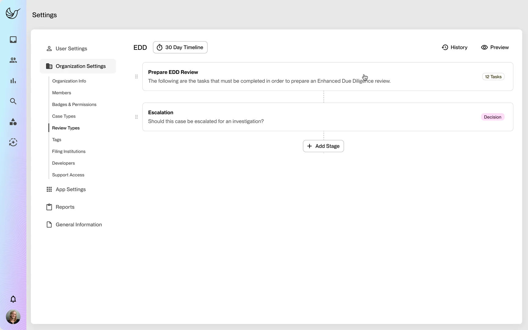Open the shapes icon in sidebar
The width and height of the screenshot is (528, 330).
[x=13, y=122]
